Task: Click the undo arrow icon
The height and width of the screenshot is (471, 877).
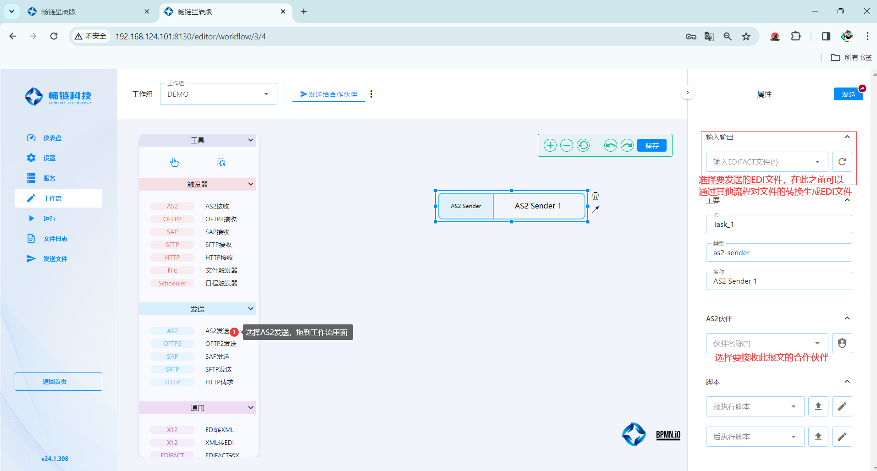Action: (x=610, y=146)
